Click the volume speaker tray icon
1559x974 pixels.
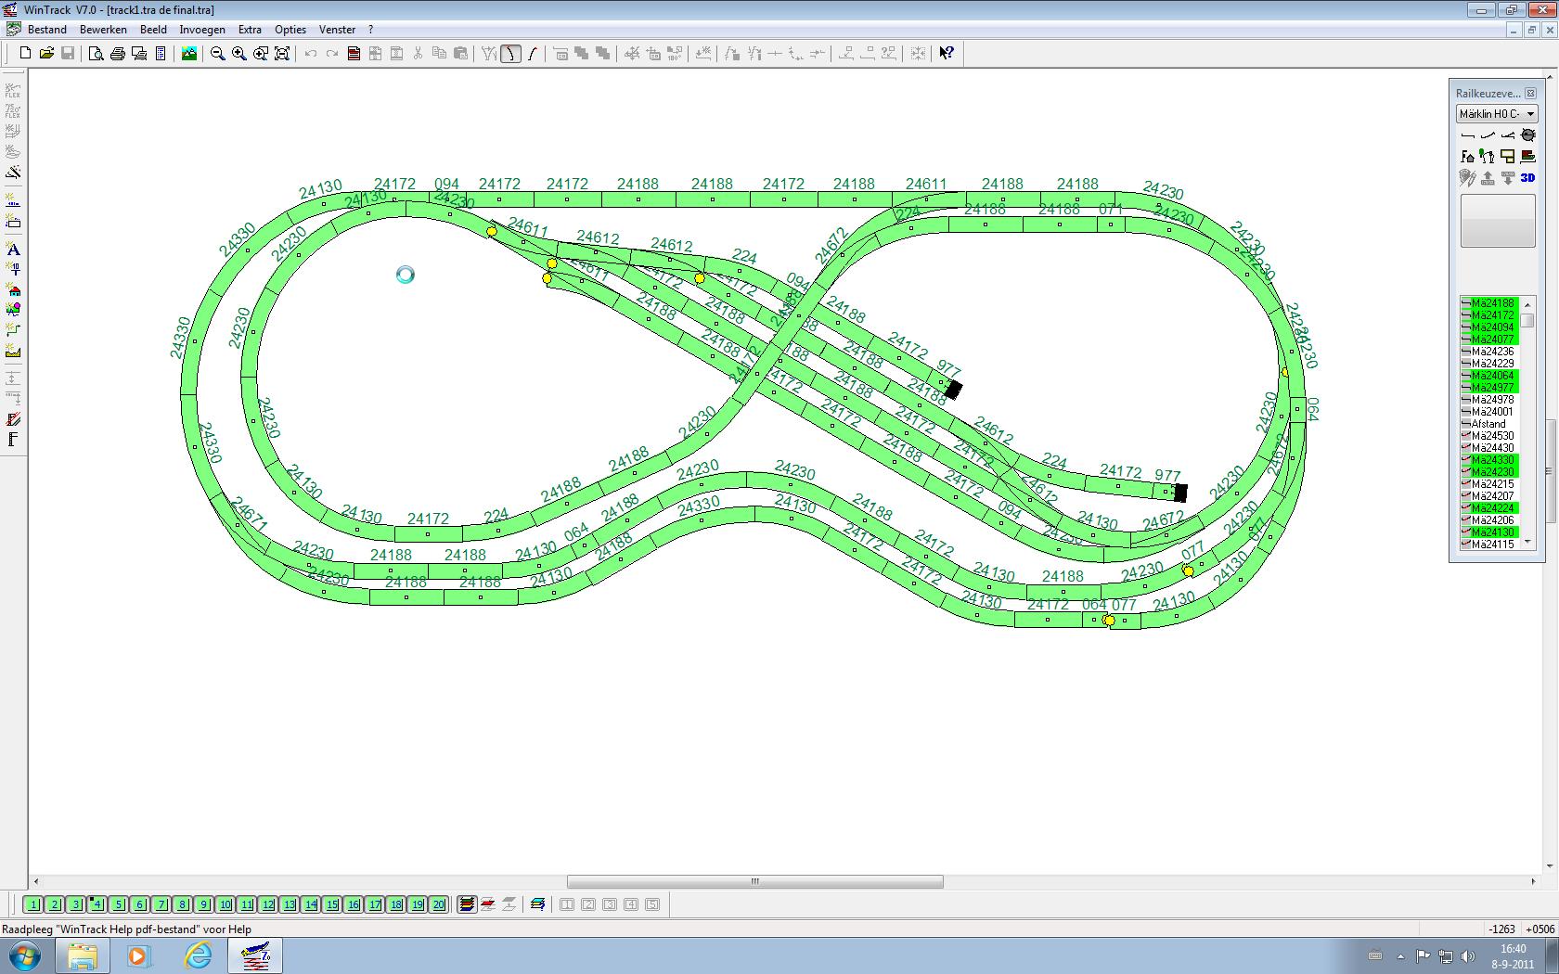[x=1467, y=956]
